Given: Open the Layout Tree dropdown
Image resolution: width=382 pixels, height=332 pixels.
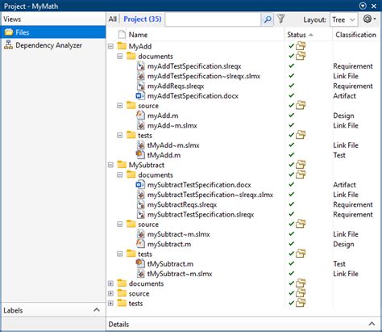Looking at the screenshot, I should point(343,19).
